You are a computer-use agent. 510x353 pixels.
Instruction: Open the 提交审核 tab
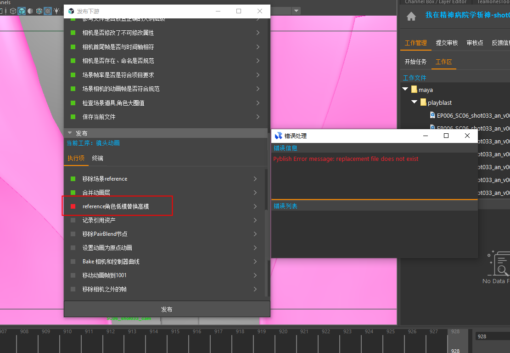(447, 43)
